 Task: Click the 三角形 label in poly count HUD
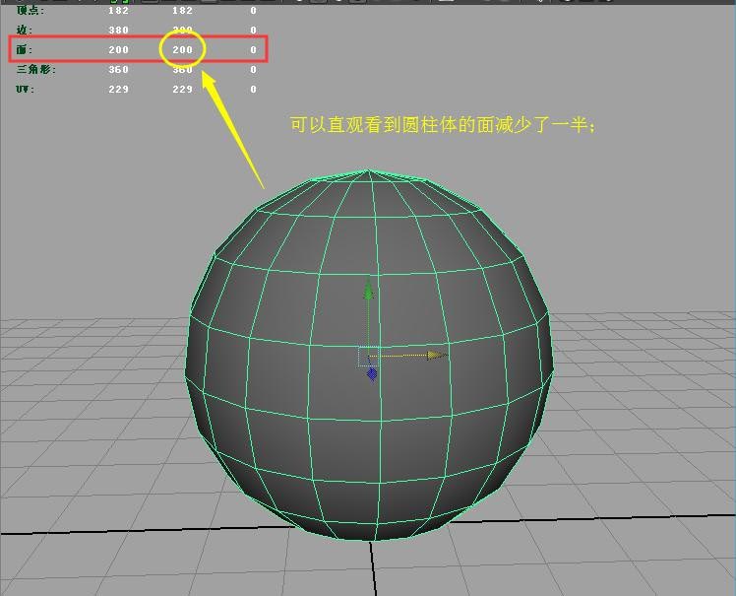(36, 69)
